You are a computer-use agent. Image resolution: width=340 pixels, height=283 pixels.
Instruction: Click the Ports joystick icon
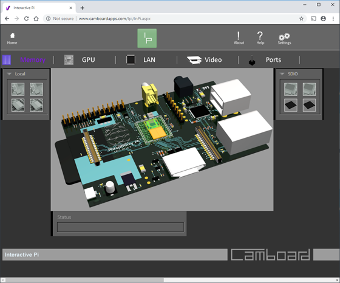click(x=252, y=60)
